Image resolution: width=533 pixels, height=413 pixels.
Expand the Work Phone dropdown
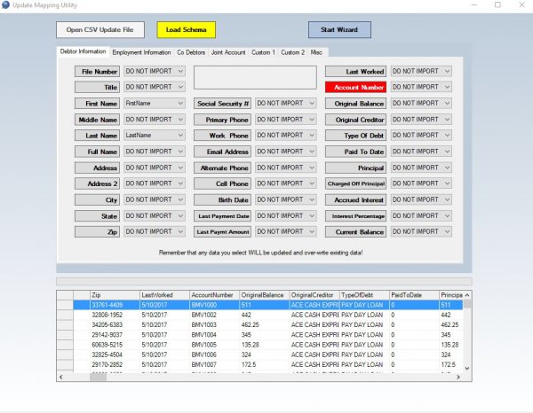[x=285, y=136]
